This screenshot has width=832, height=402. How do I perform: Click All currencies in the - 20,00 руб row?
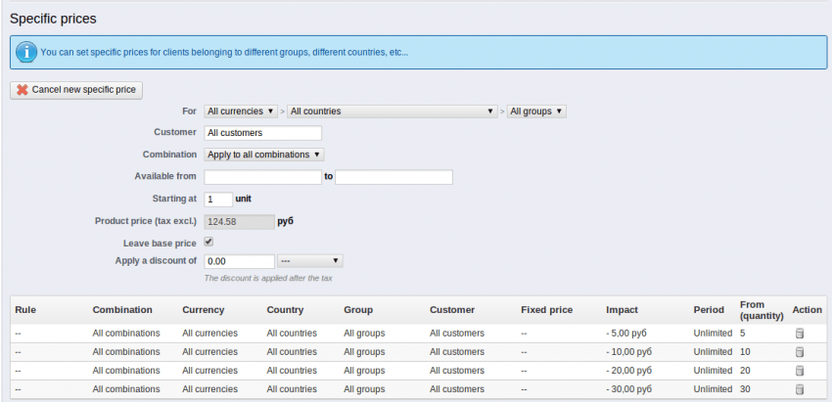[210, 371]
